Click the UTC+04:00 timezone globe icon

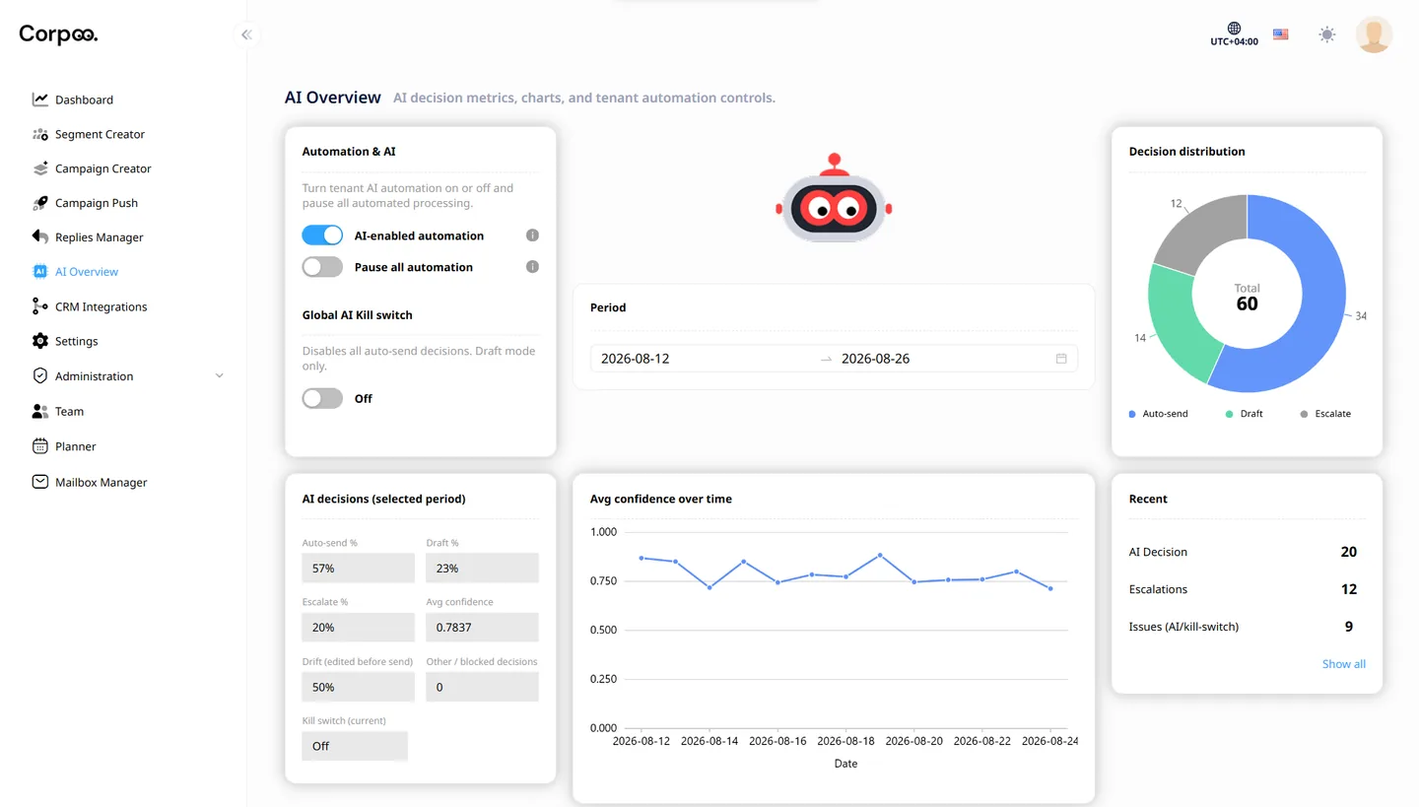pos(1234,29)
